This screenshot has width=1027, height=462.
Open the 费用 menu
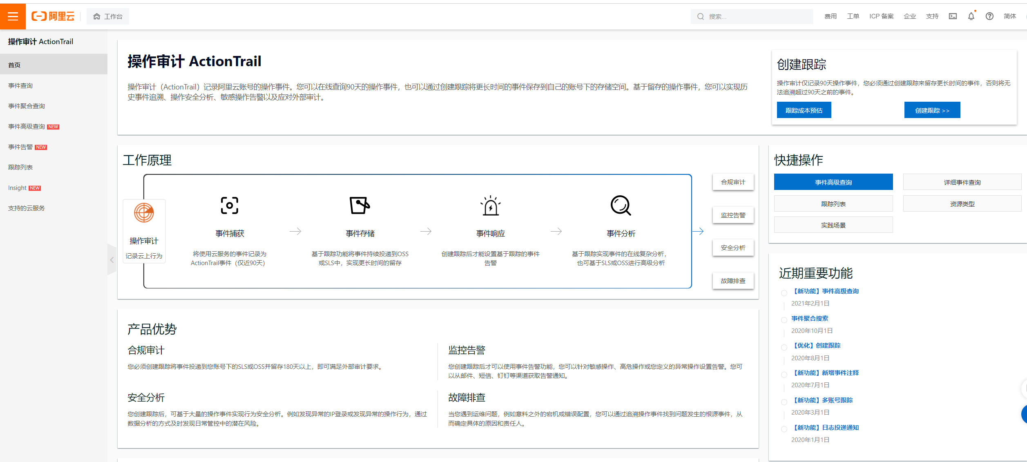point(830,16)
